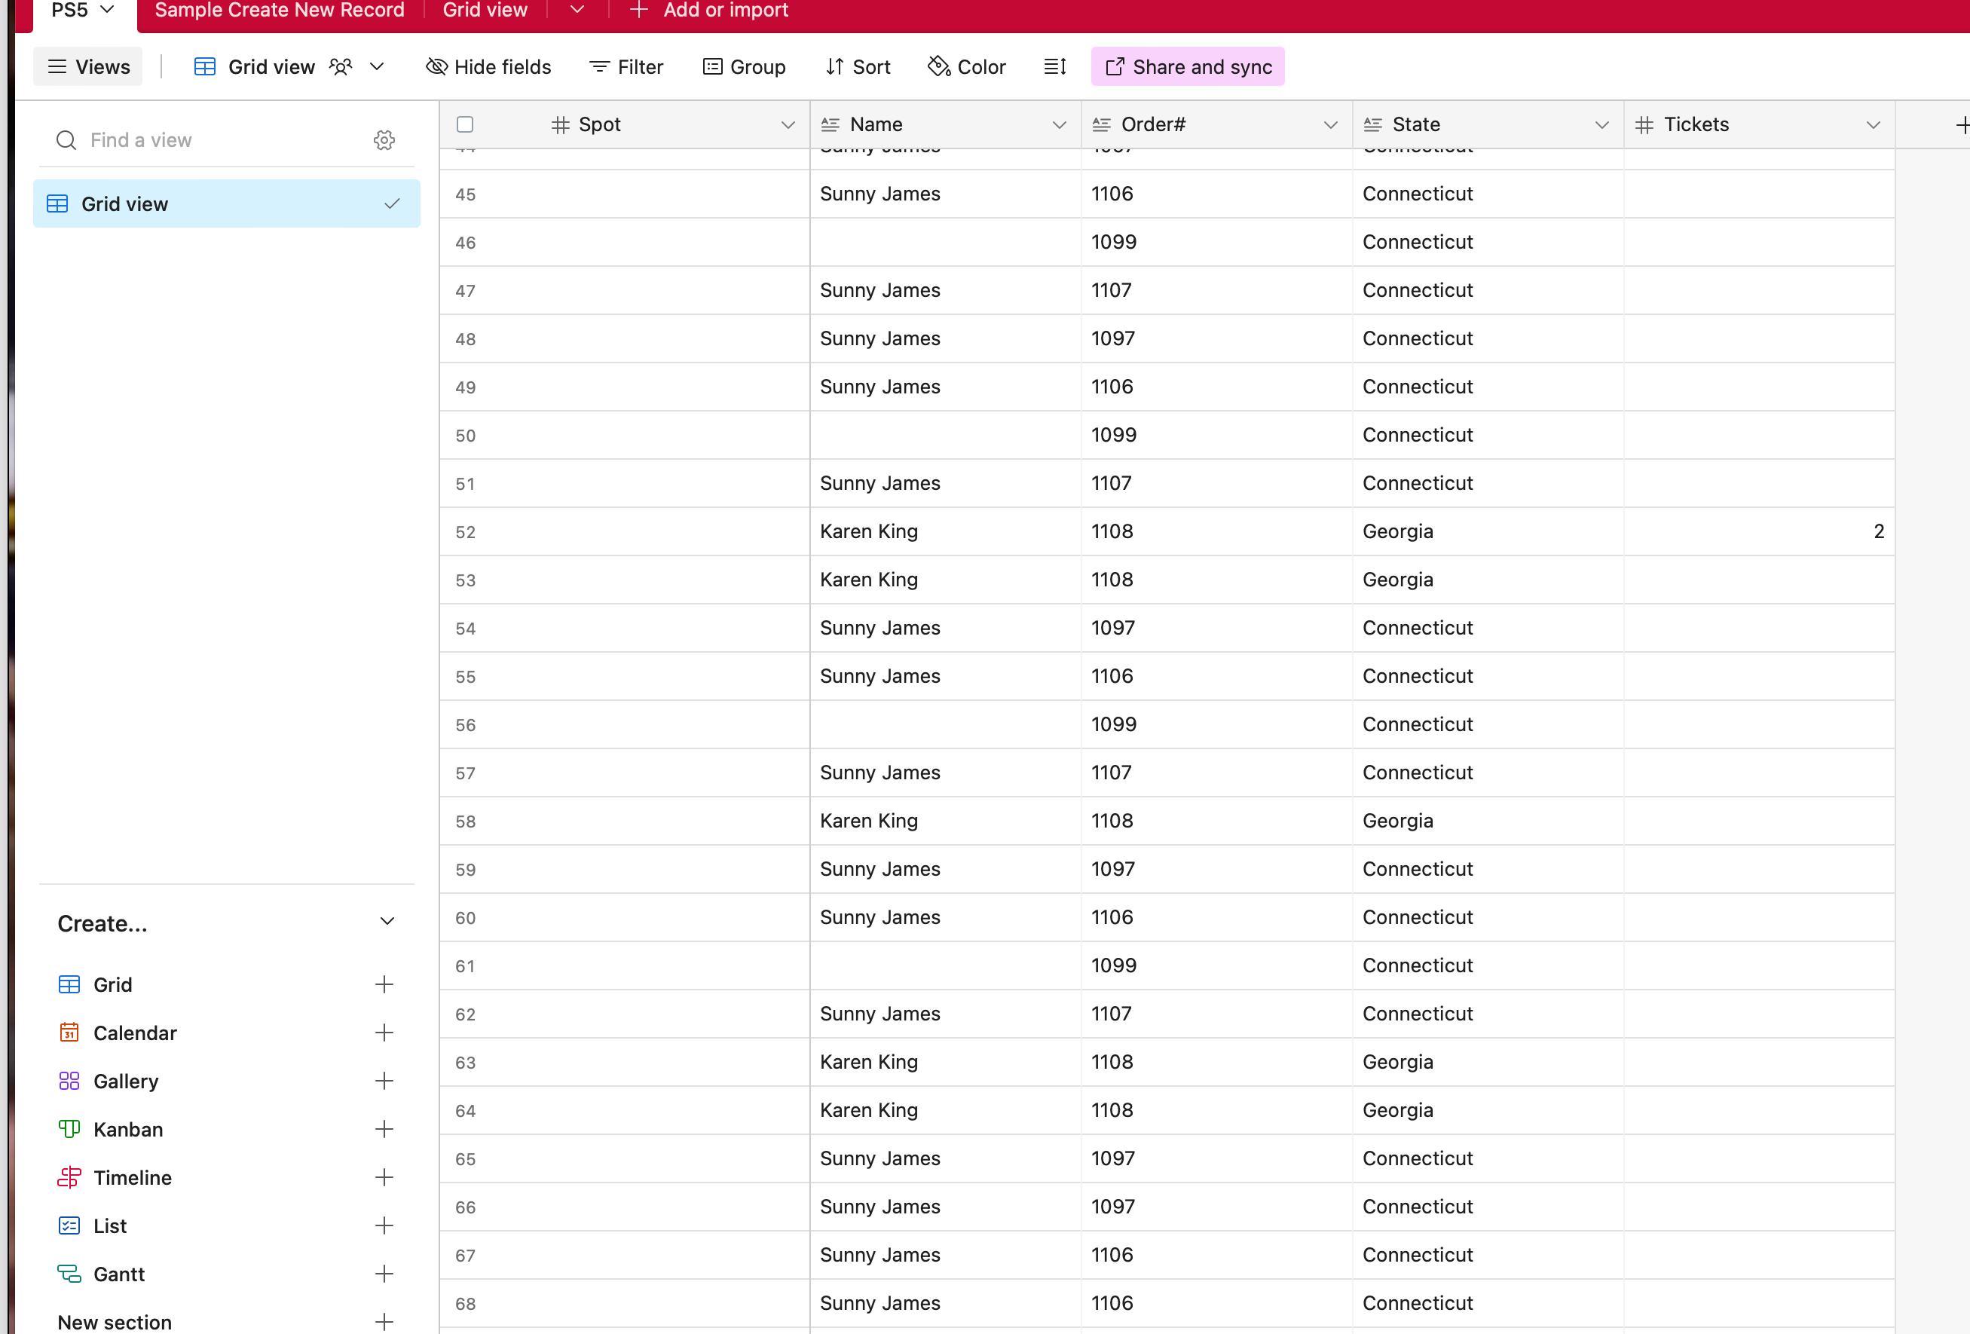Add a new Calendar view
The height and width of the screenshot is (1334, 1970).
pyautogui.click(x=384, y=1033)
